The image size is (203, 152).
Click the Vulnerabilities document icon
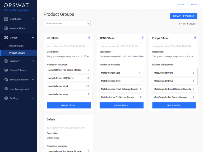[x=6, y=28]
